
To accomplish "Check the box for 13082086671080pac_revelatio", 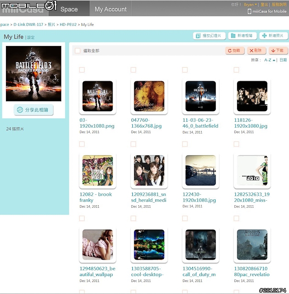I will (236, 218).
